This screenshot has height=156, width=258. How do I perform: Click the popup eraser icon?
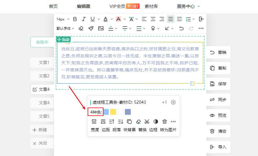click(138, 122)
